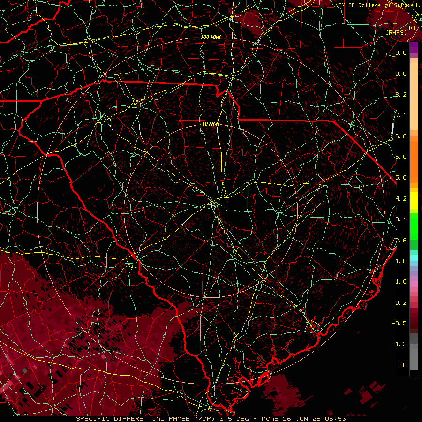422x422 pixels.
Task: Click the DKD label above the color scale
Action: (x=412, y=28)
